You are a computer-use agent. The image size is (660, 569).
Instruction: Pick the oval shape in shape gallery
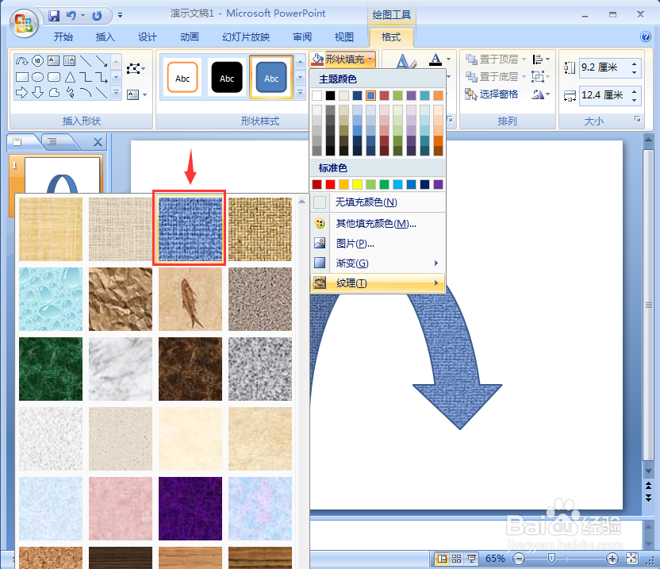[x=38, y=77]
